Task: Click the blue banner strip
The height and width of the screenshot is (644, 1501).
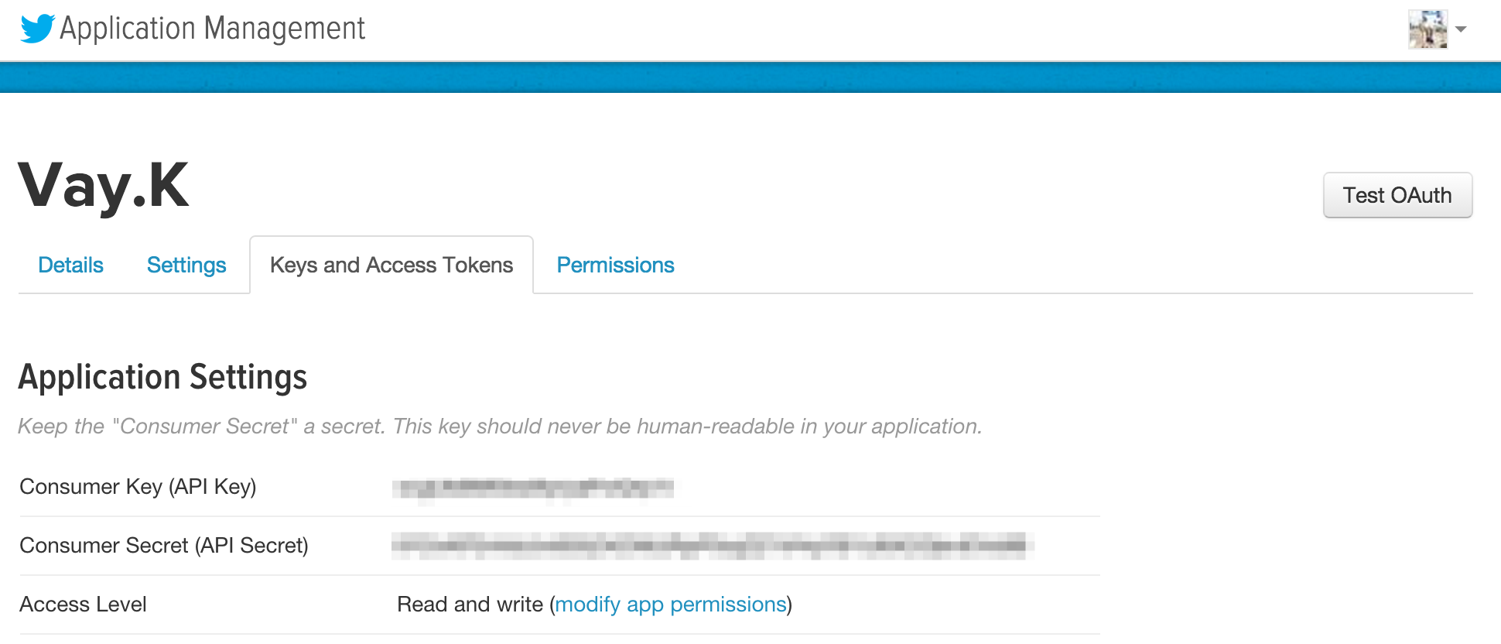Action: (750, 77)
